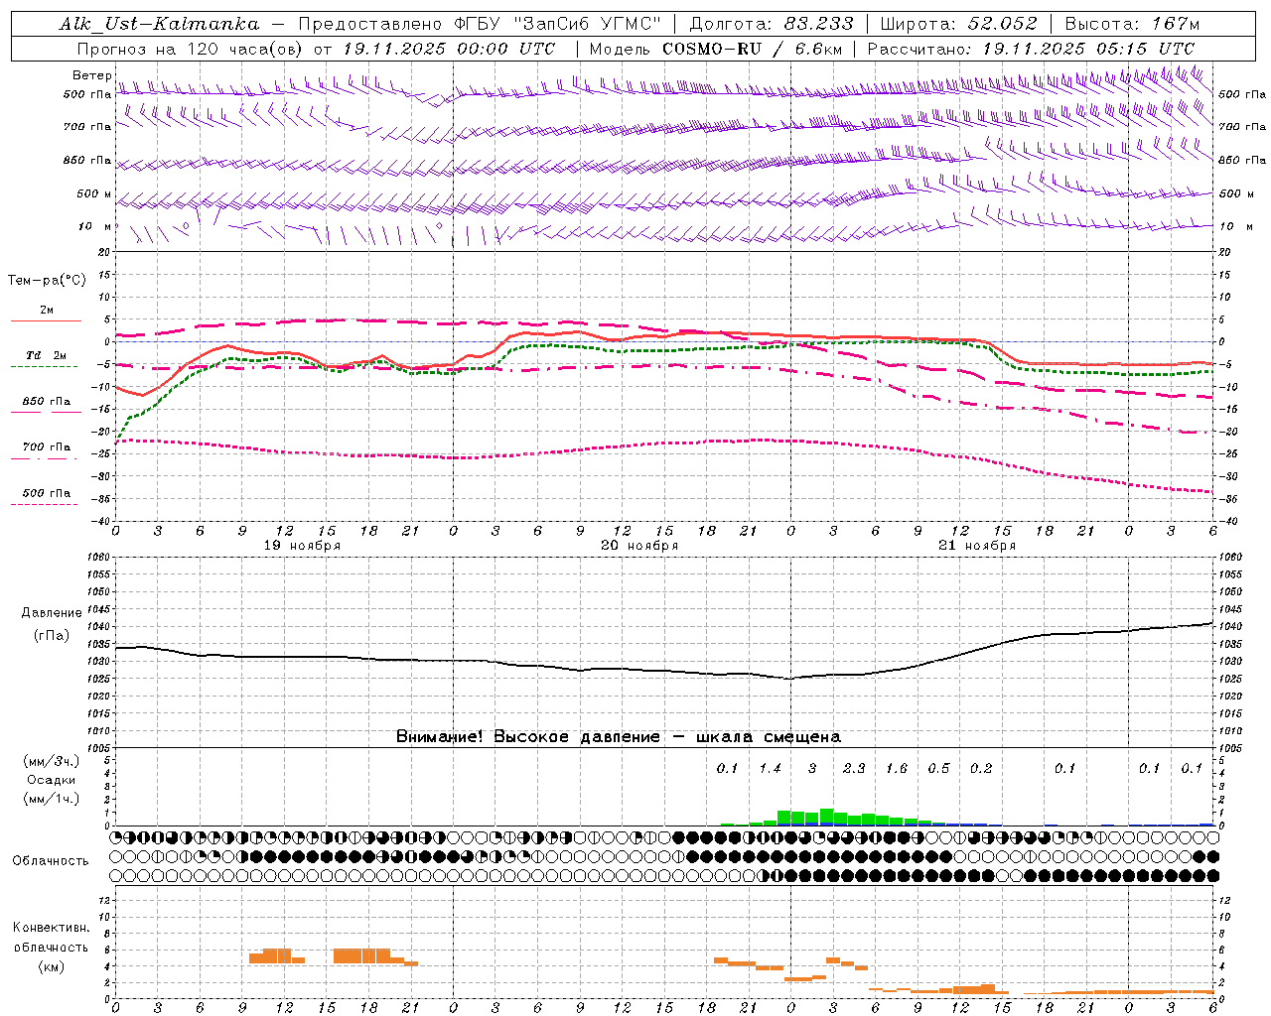Click the Давление pressure panel label
The height and width of the screenshot is (1016, 1271).
(52, 613)
